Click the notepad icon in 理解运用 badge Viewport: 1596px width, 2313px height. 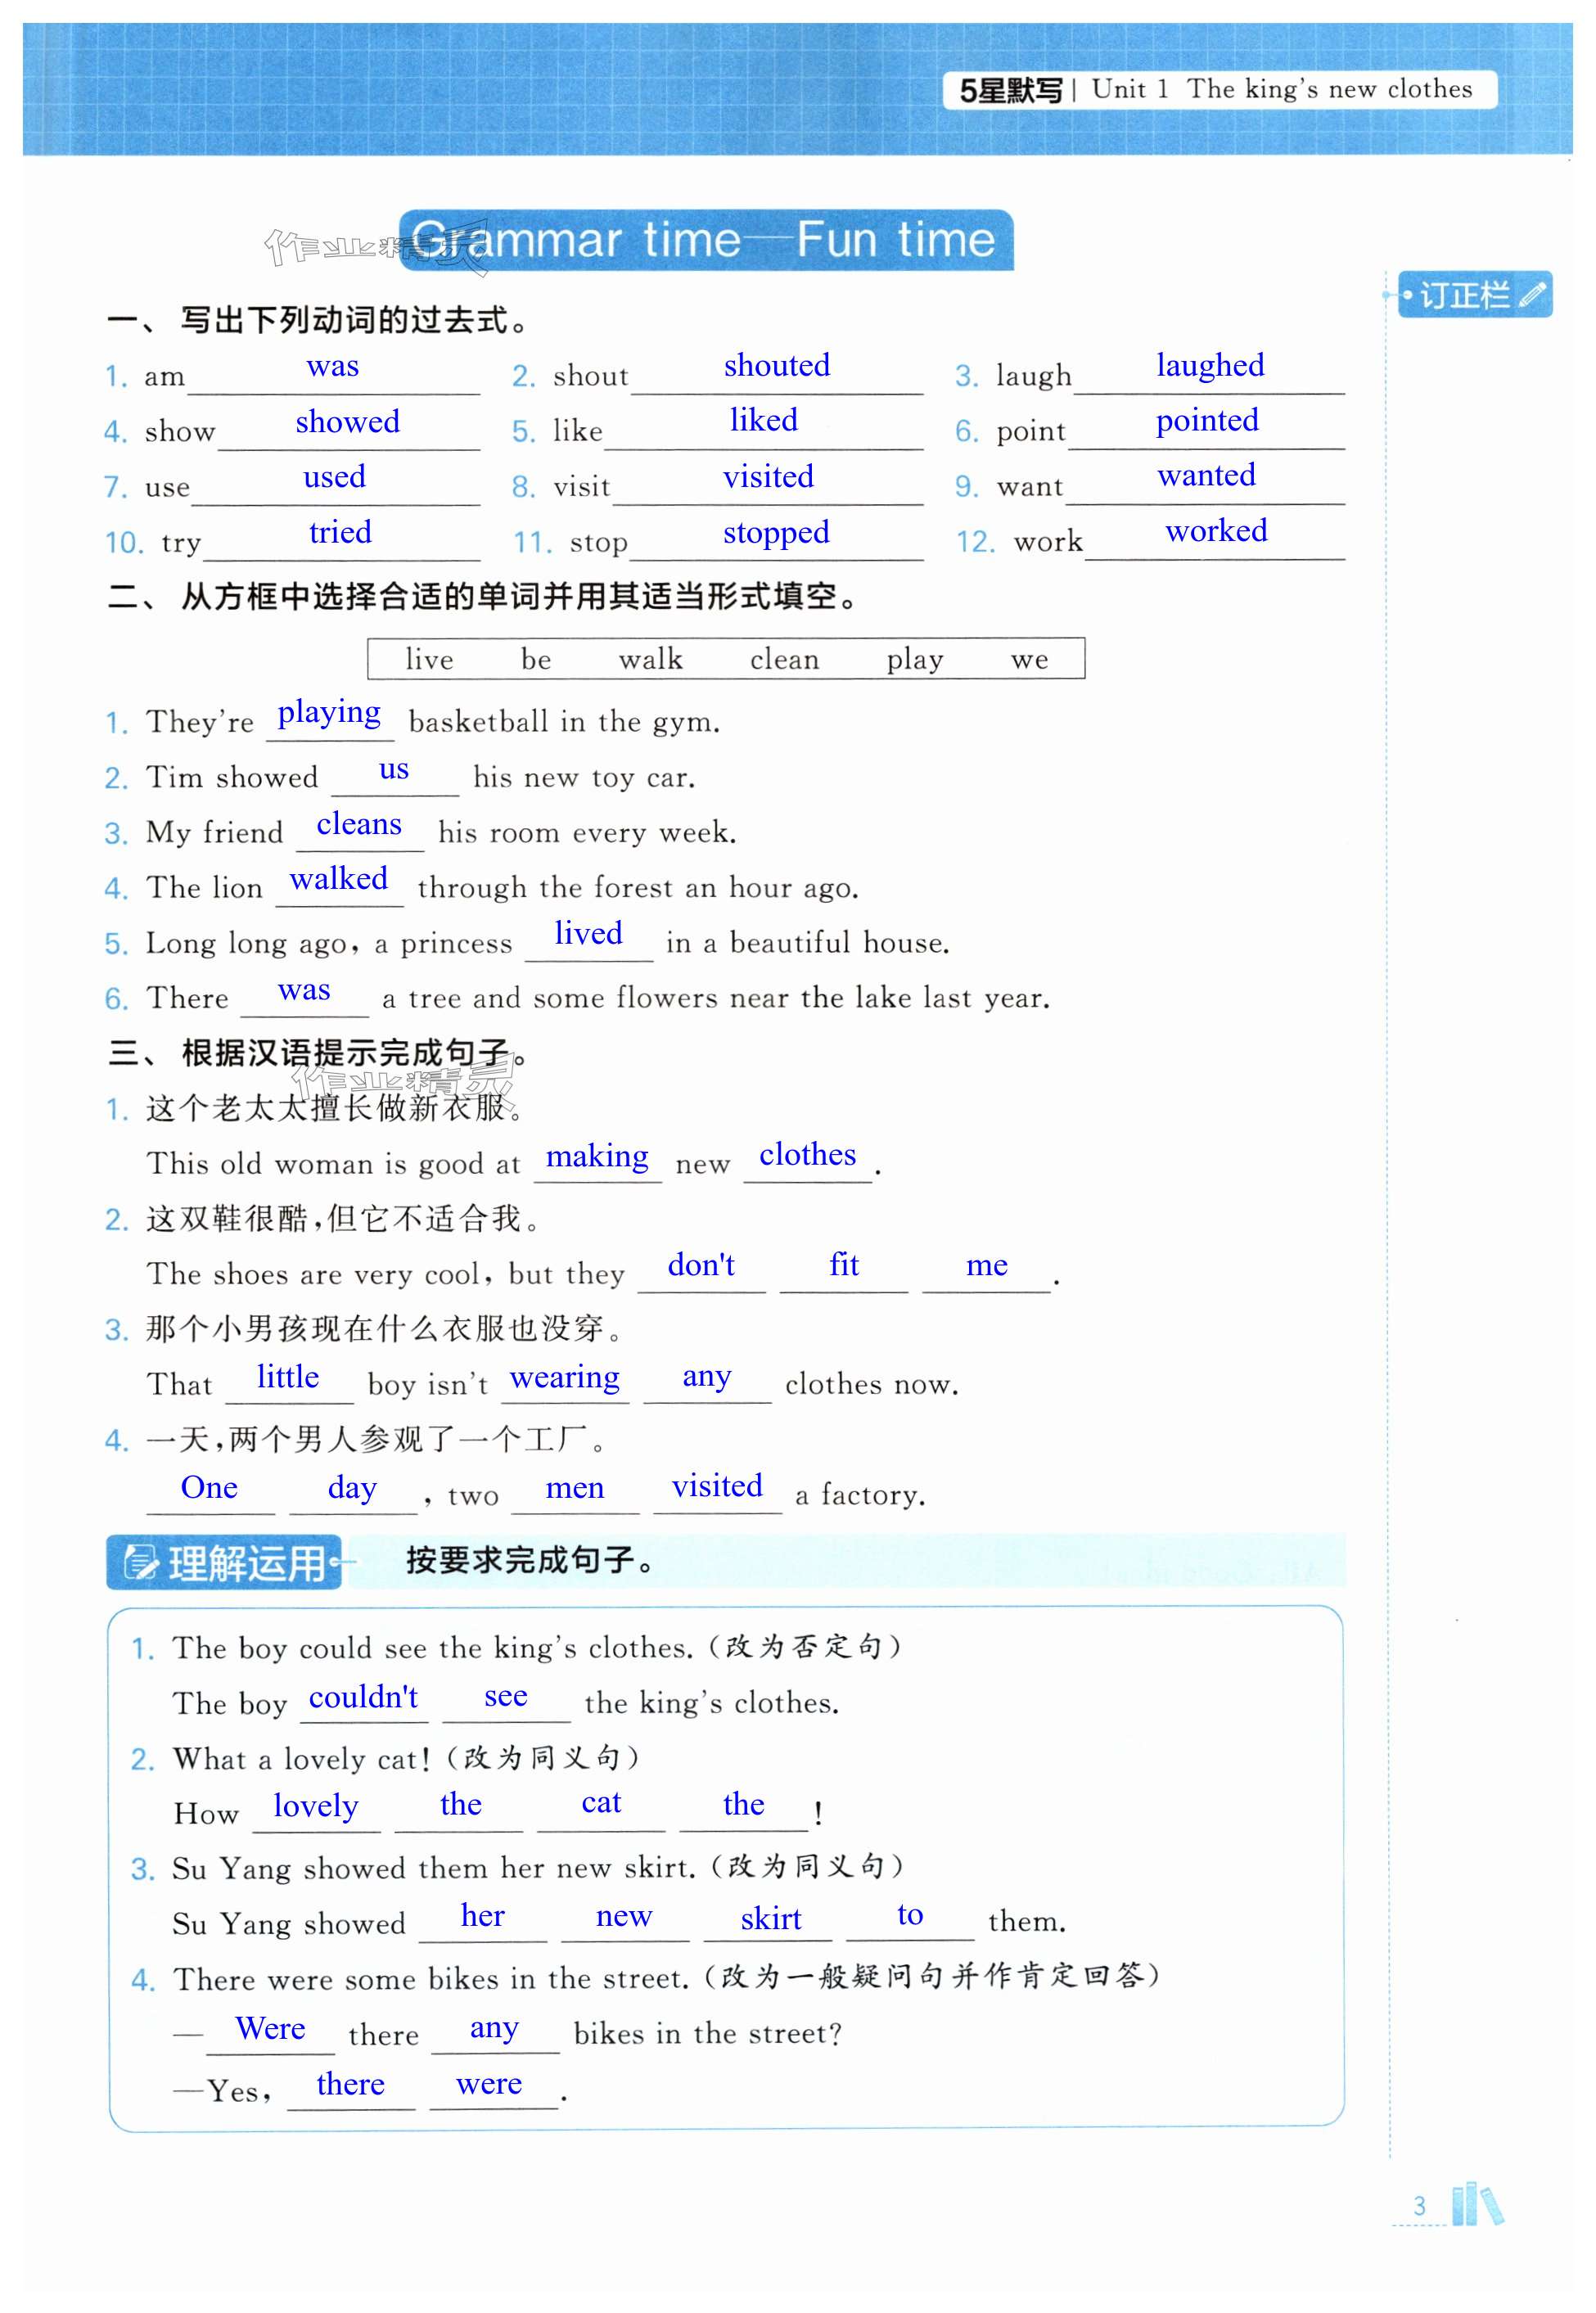[x=140, y=1562]
